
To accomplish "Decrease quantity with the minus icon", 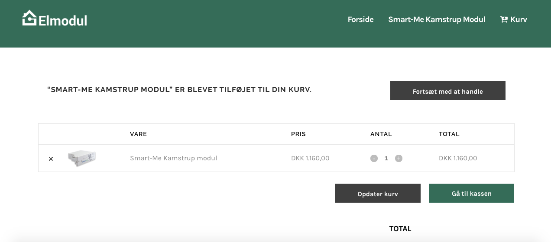I will click(374, 159).
